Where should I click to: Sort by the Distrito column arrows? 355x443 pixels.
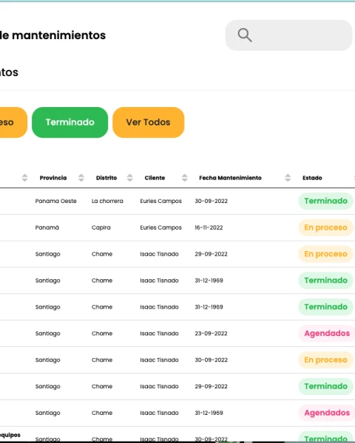tap(130, 178)
